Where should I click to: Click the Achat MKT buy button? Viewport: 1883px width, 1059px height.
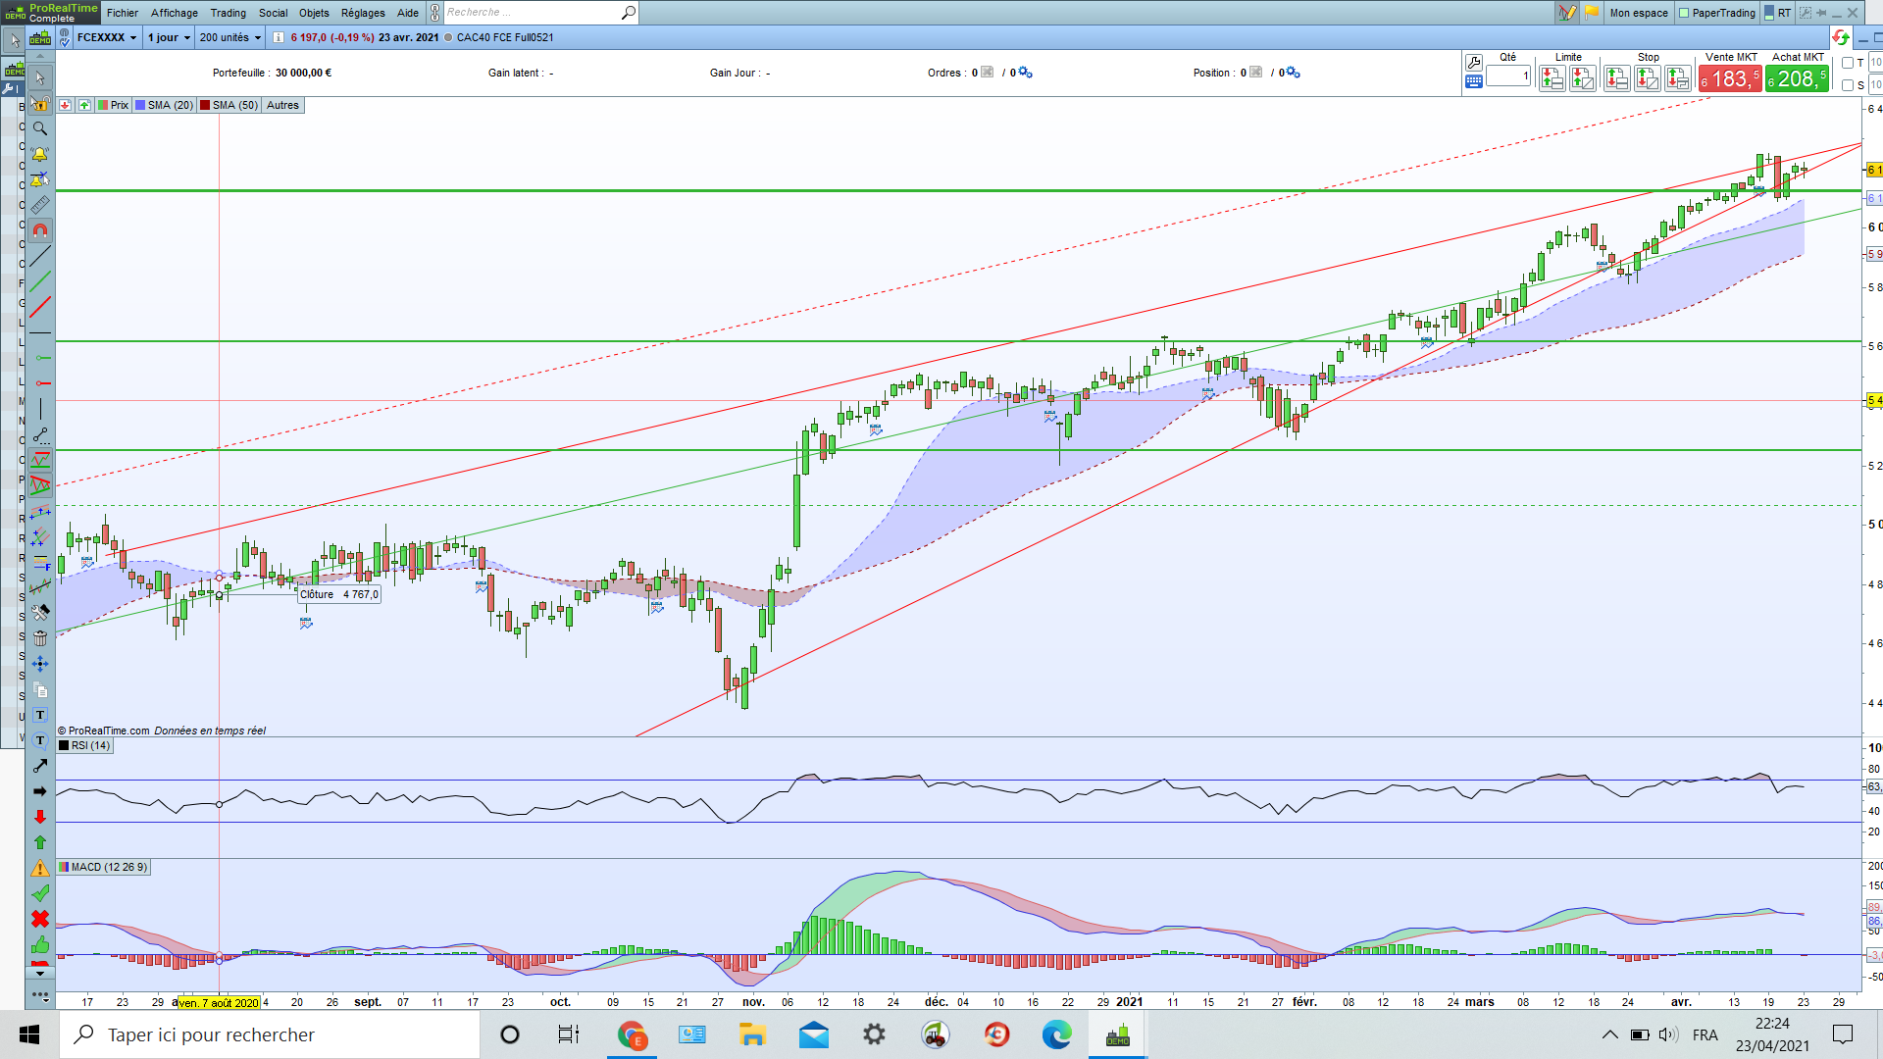(x=1797, y=78)
